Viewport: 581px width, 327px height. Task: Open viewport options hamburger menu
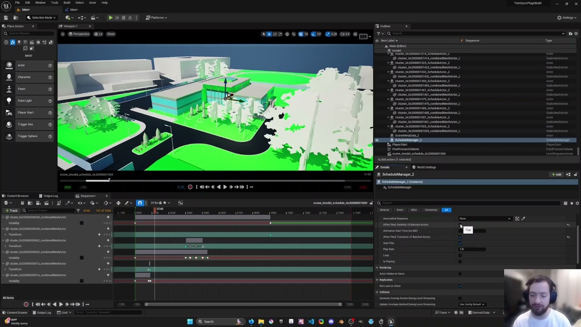pyautogui.click(x=63, y=34)
